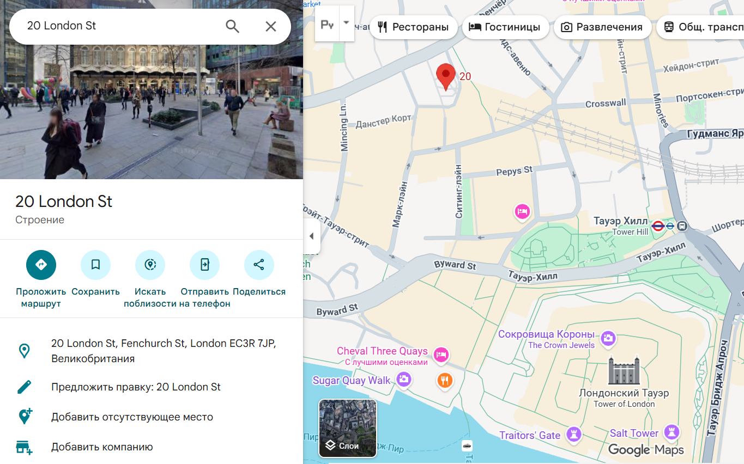
Task: Click the search magnifier icon
Action: click(233, 26)
